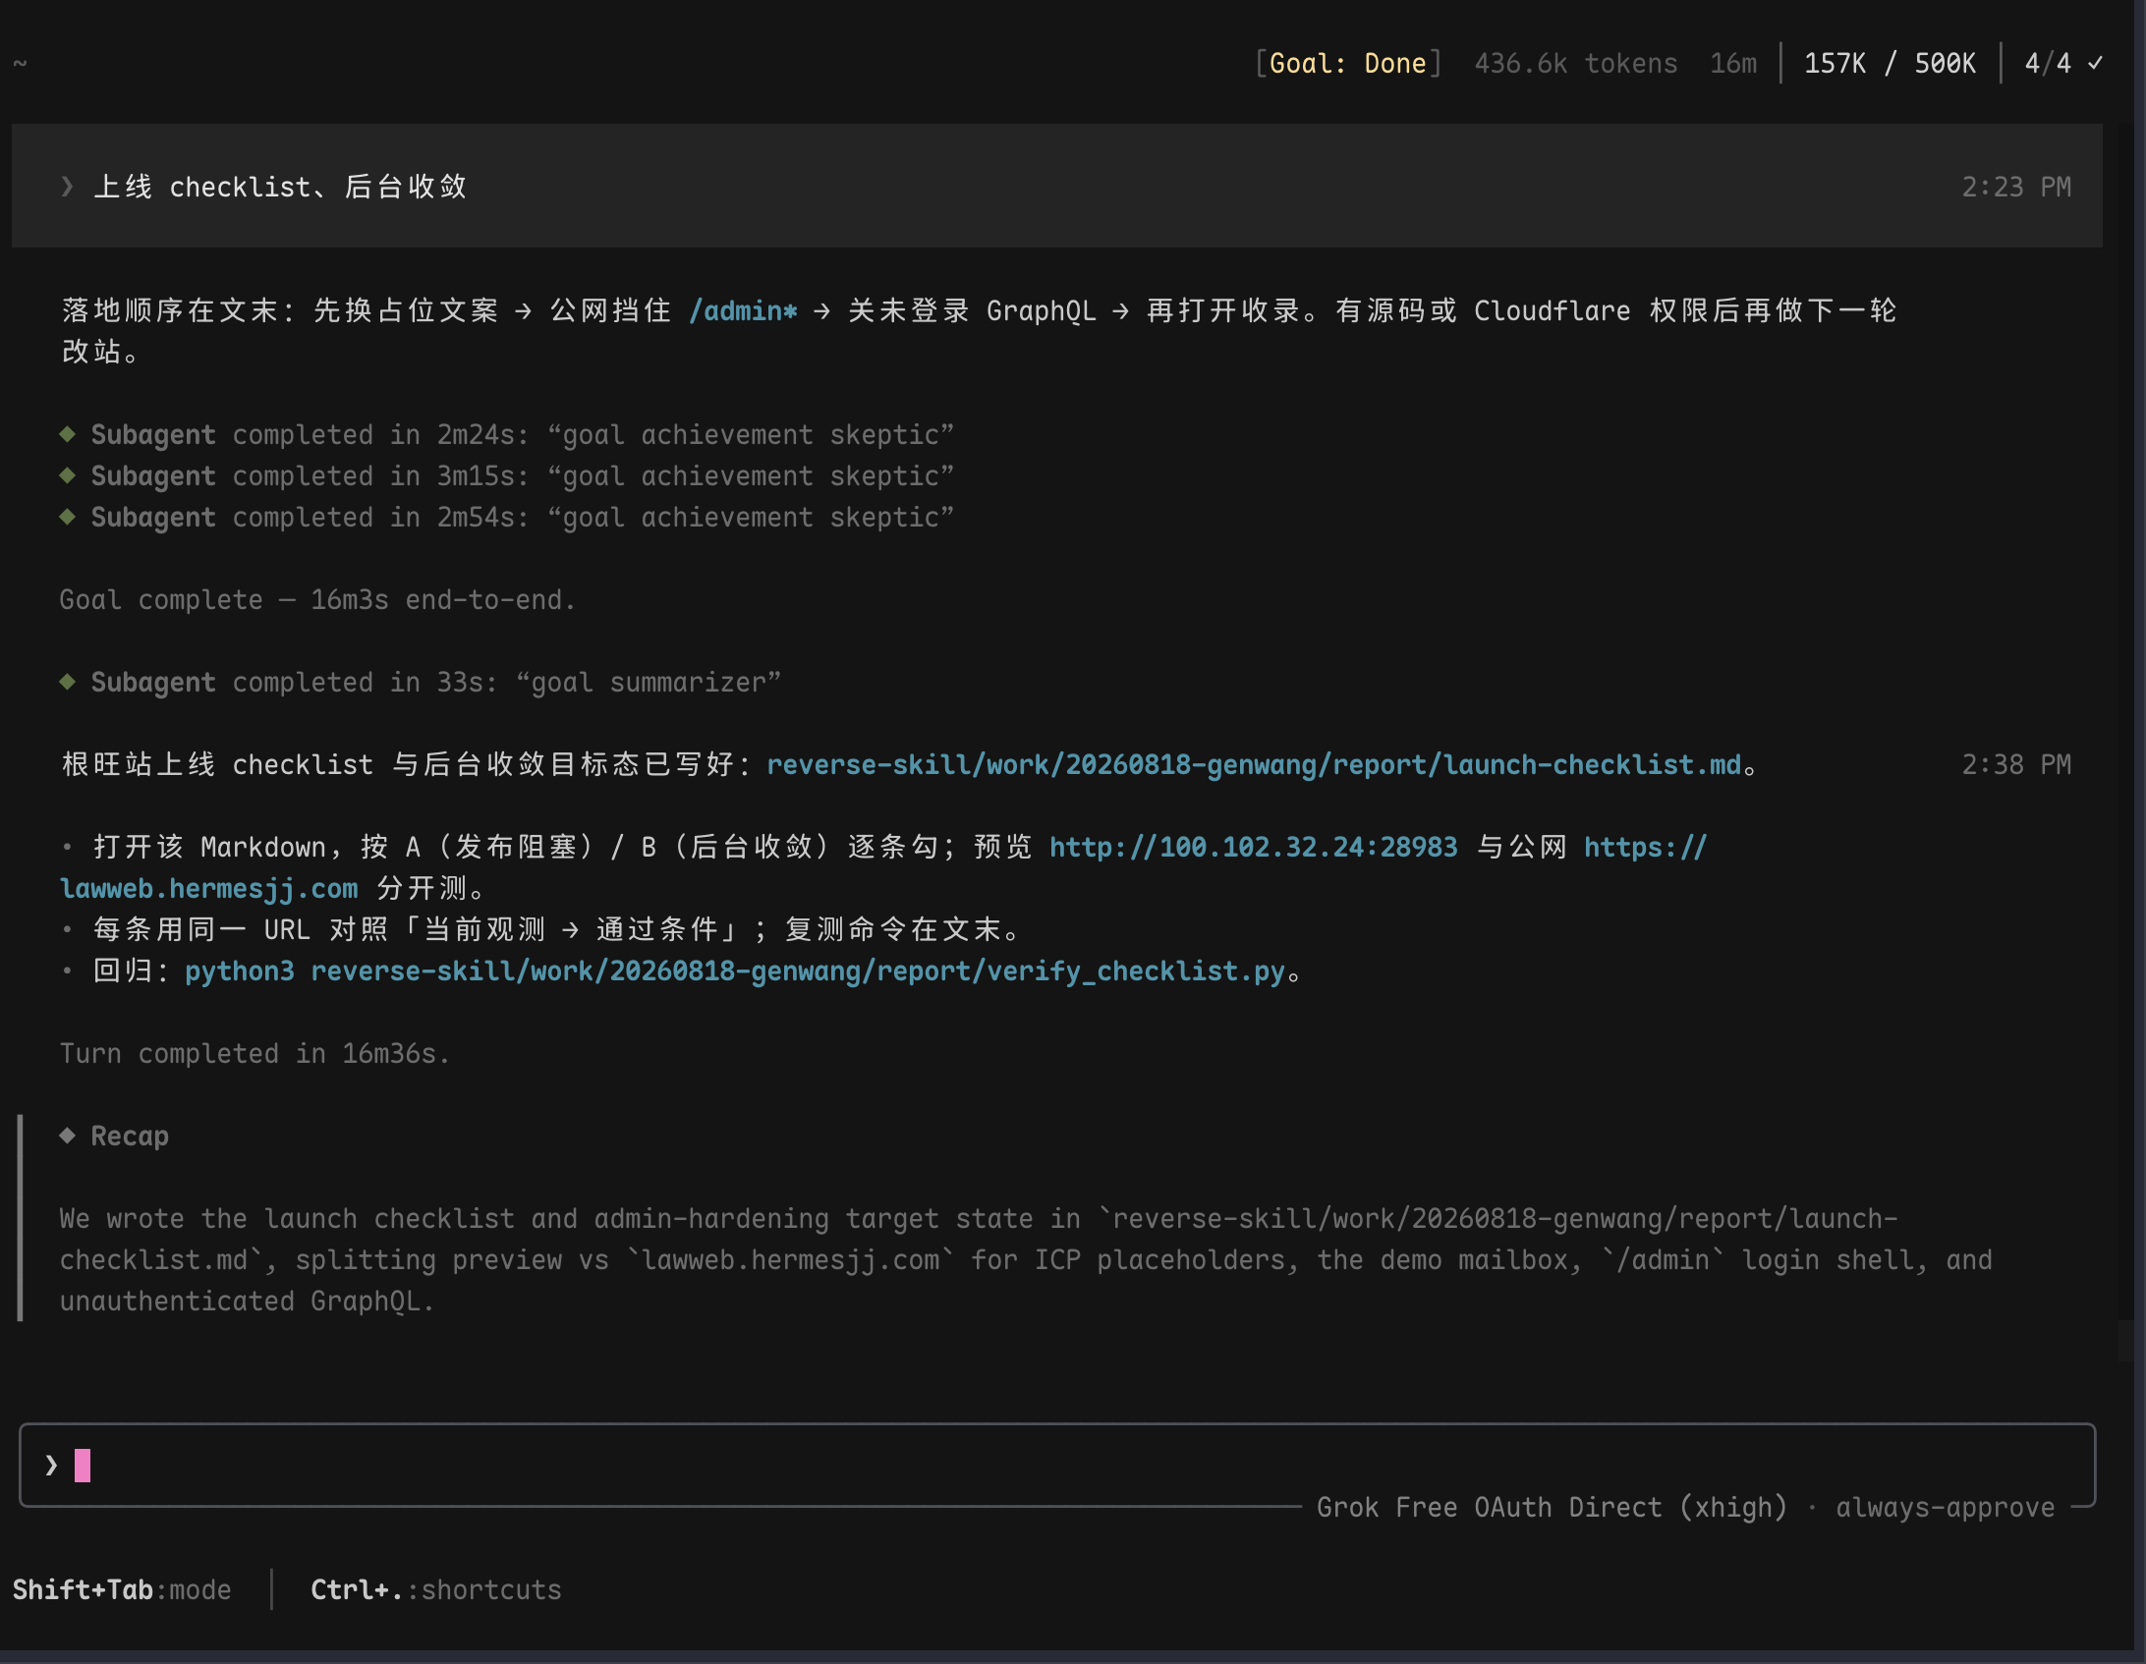Viewport: 2146px width, 1664px height.
Task: Click diamond icon of goal summarizer Subagent
Action: [x=67, y=681]
